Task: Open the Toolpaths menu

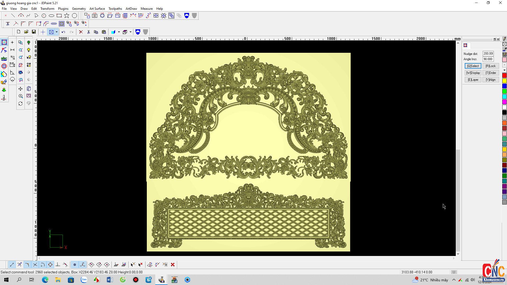Action: click(x=115, y=8)
